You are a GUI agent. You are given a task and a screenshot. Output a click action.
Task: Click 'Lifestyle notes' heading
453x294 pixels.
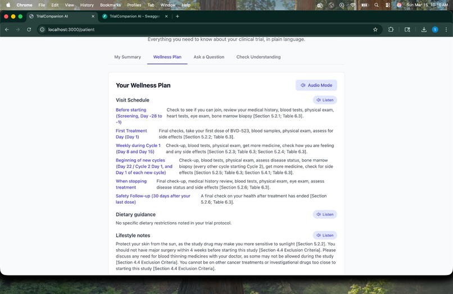tap(133, 236)
